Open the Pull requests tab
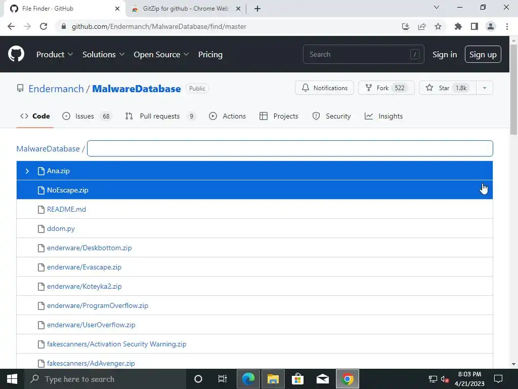518x389 pixels. pyautogui.click(x=160, y=116)
